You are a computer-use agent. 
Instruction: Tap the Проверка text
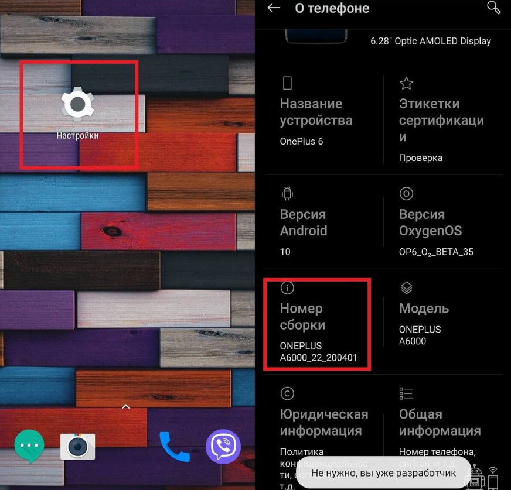coord(420,158)
